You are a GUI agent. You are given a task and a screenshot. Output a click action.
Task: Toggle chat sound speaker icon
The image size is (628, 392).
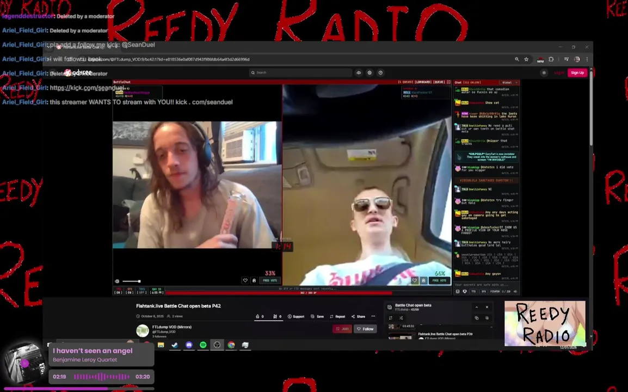click(515, 291)
